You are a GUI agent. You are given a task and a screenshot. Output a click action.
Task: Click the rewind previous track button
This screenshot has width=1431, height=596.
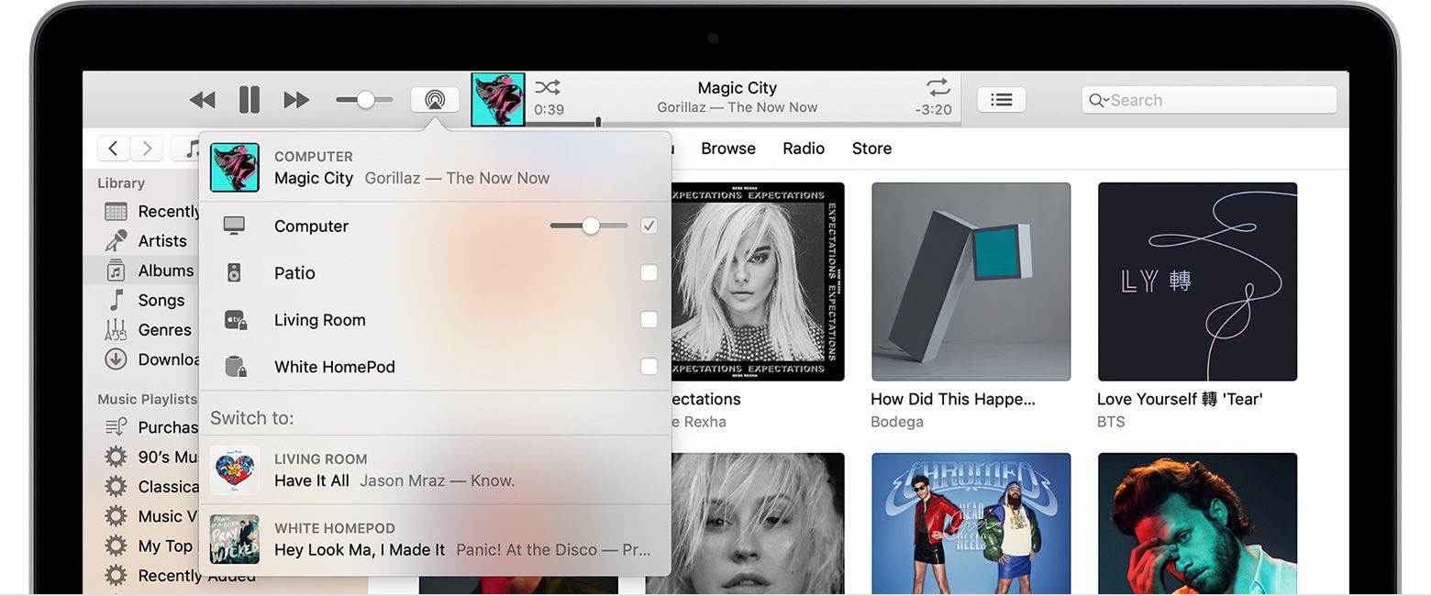click(202, 100)
